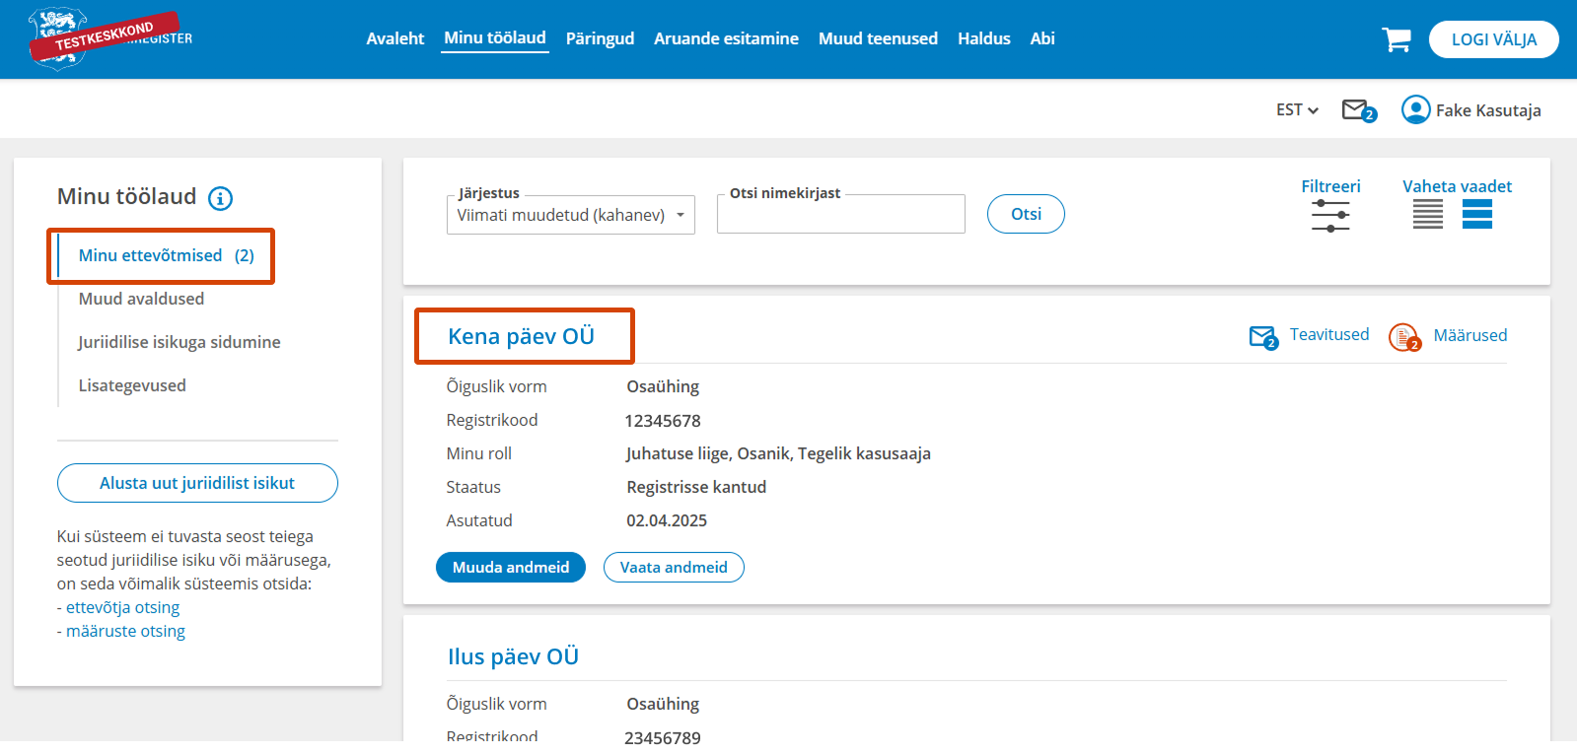Open the määruste otsing link
Screen dimensions: 1577x755
pyautogui.click(x=125, y=631)
